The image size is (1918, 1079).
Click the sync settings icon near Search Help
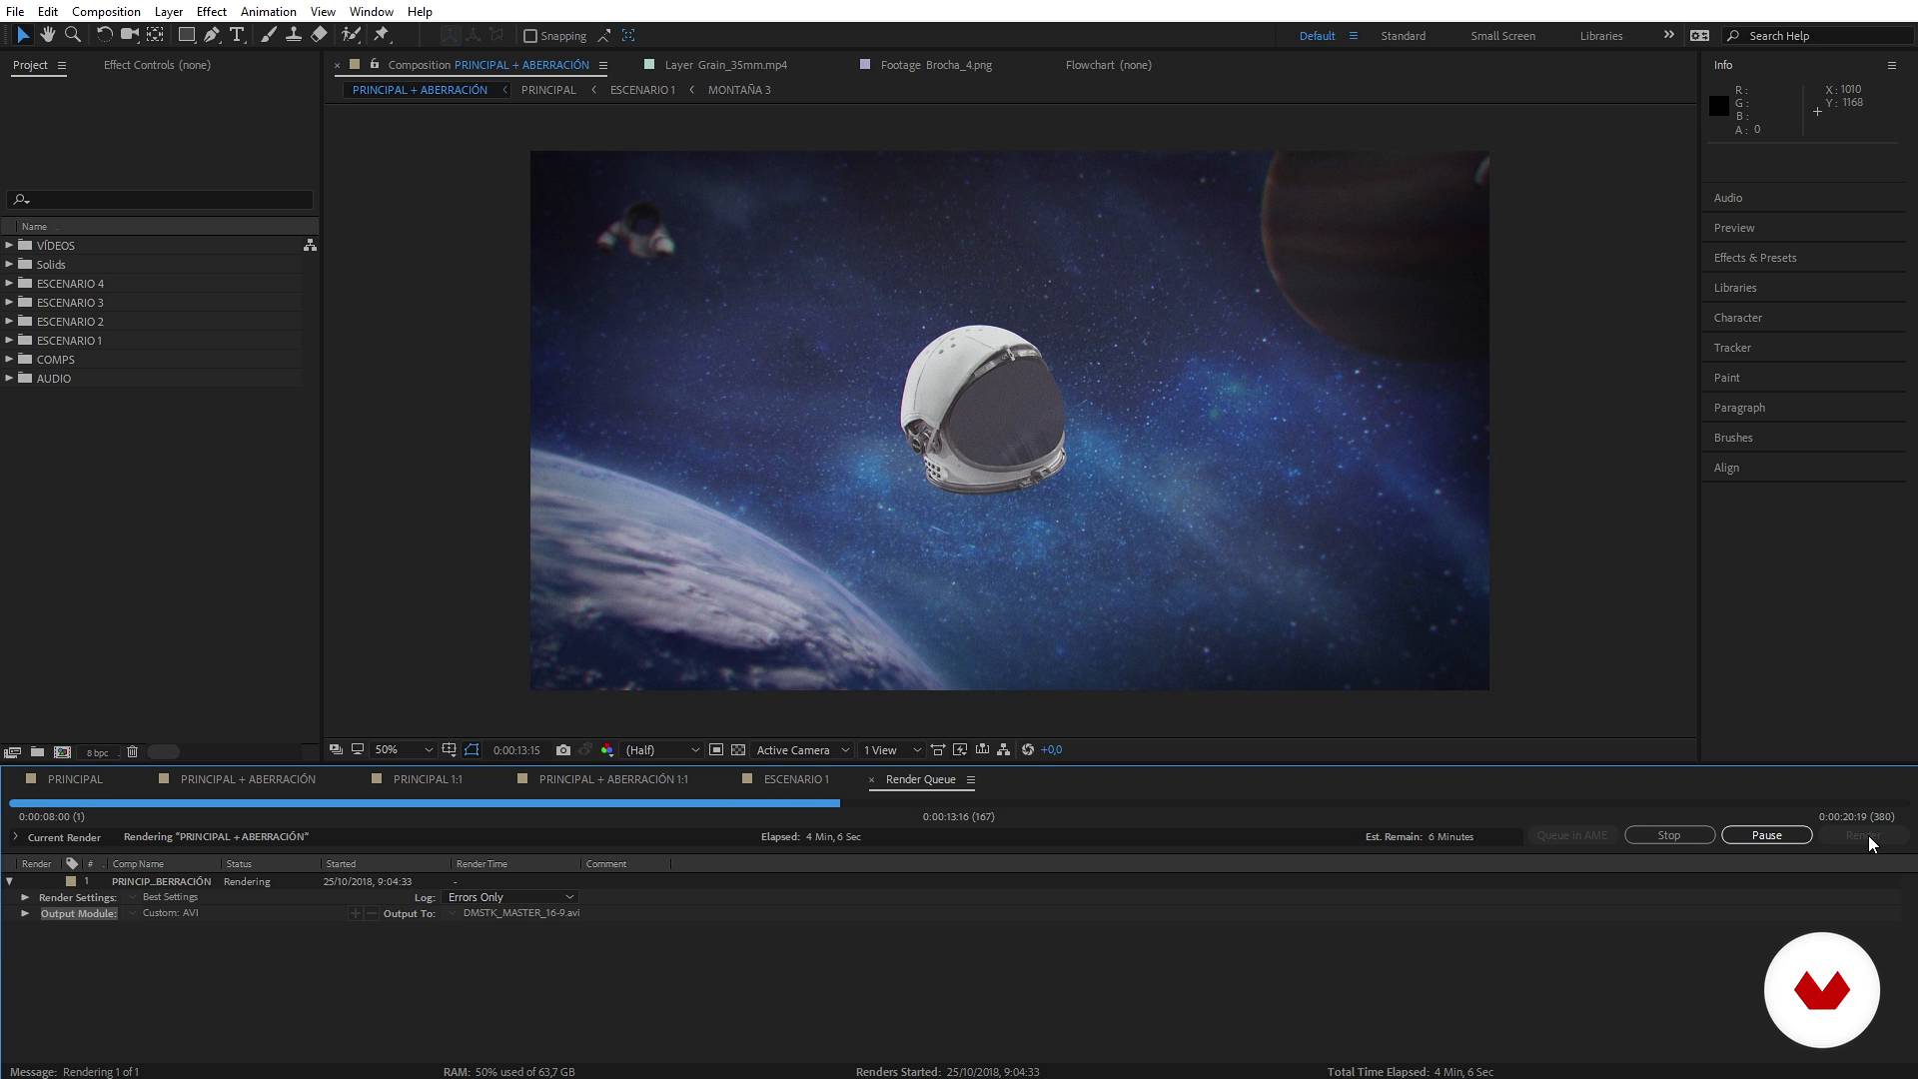pyautogui.click(x=1699, y=35)
